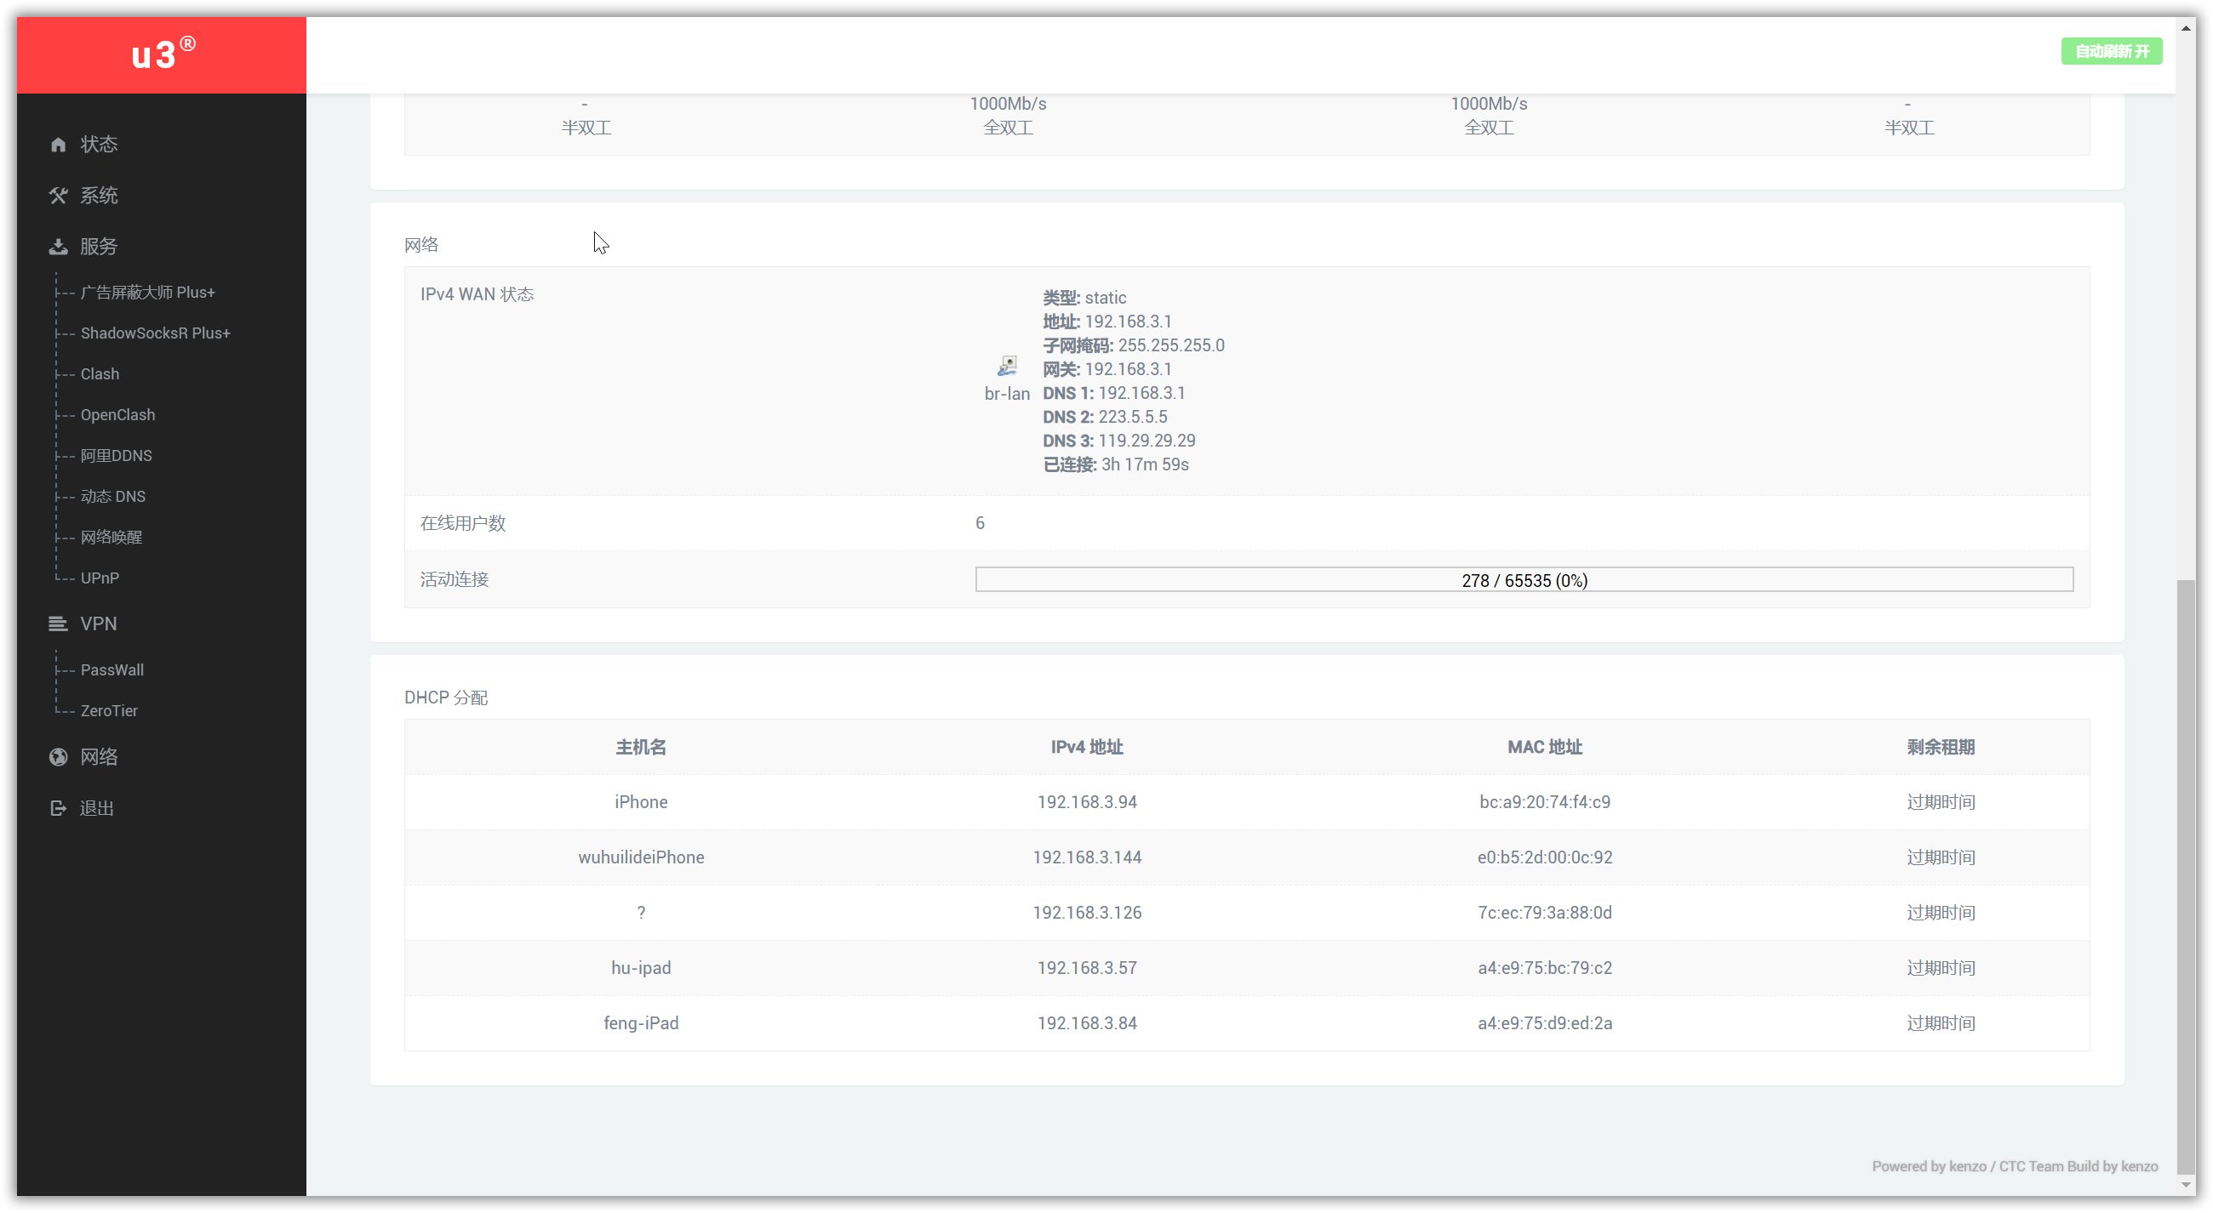
Task: Collapse the 服务 menu section
Action: [x=99, y=248]
